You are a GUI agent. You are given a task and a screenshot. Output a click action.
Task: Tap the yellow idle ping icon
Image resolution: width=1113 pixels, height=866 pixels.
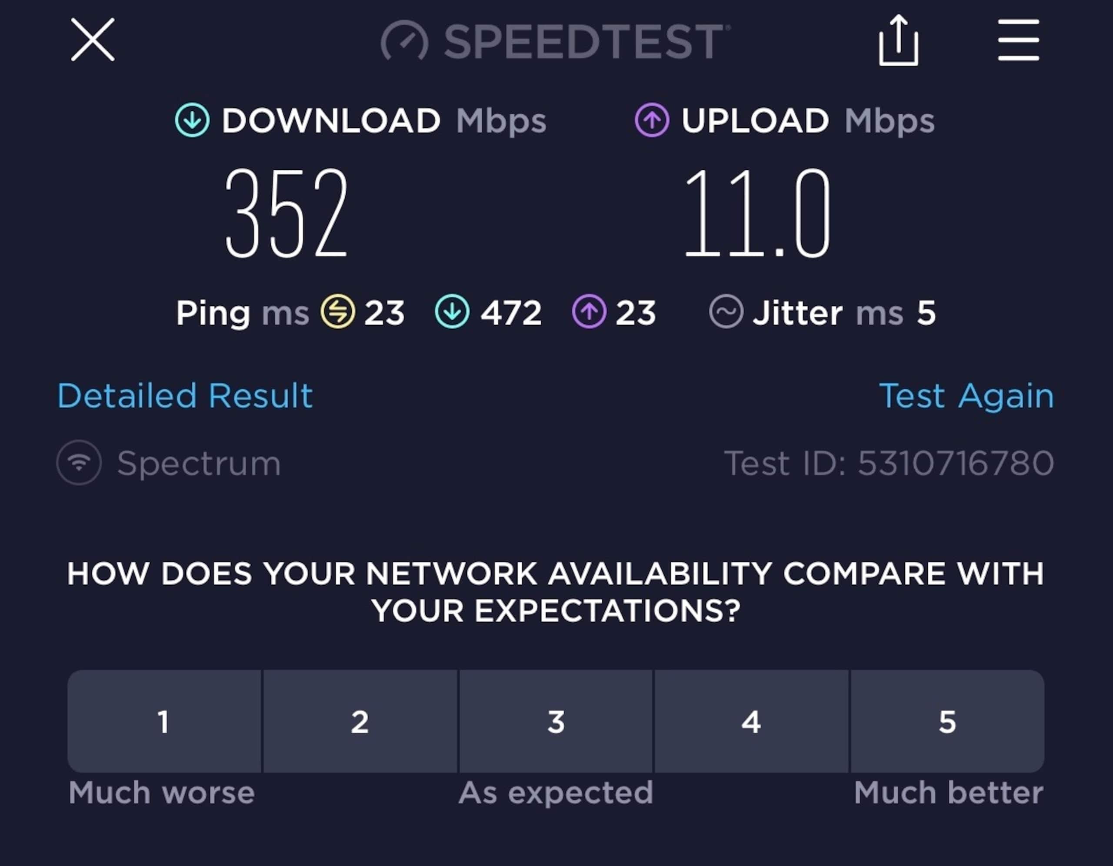tap(337, 311)
